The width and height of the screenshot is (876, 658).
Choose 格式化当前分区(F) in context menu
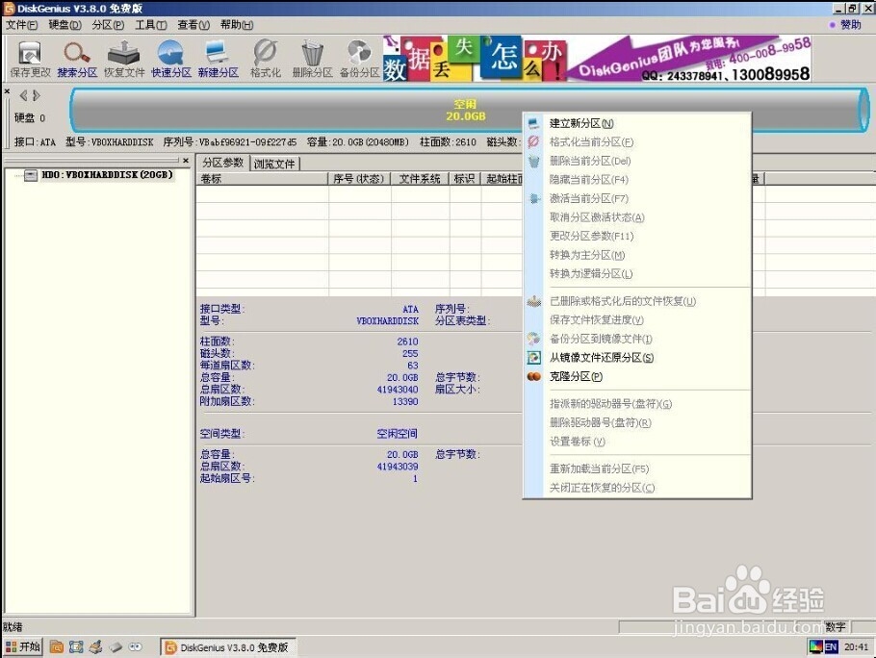[x=637, y=142]
